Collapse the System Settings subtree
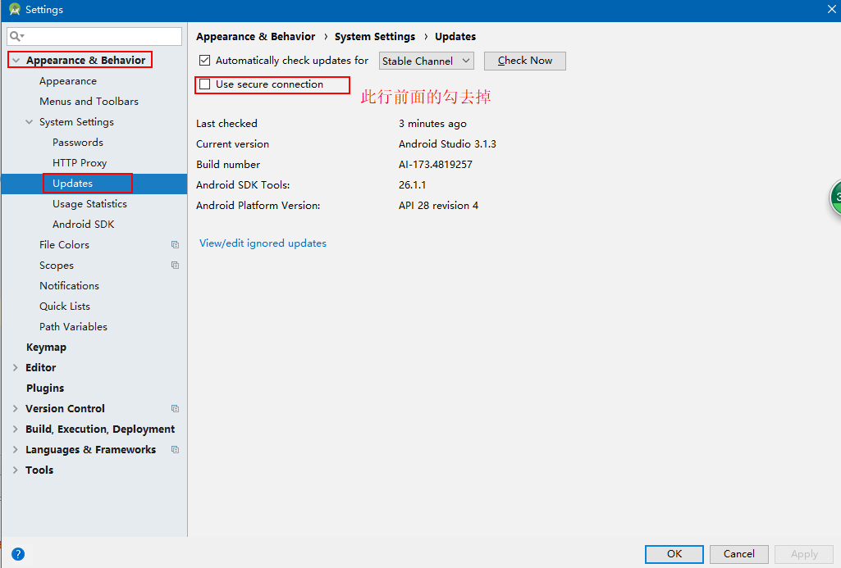The width and height of the screenshot is (841, 568). coord(29,122)
